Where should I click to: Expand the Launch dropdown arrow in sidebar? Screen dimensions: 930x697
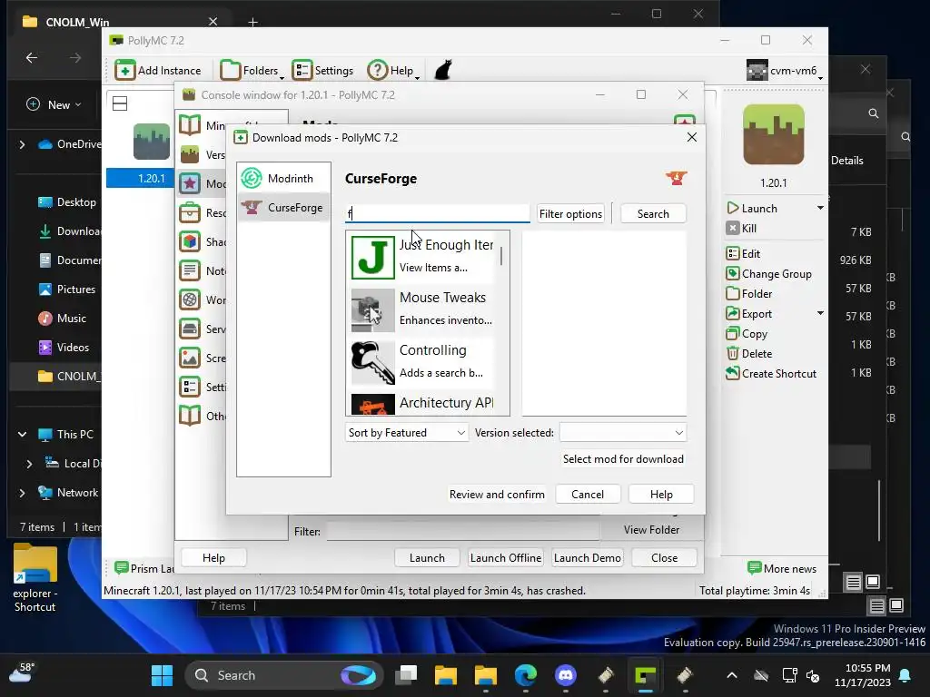click(x=820, y=208)
